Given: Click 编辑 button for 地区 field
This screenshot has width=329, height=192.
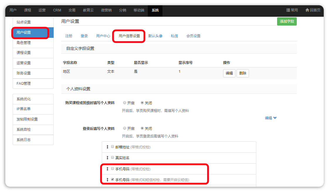Looking at the screenshot, I should click(229, 73).
